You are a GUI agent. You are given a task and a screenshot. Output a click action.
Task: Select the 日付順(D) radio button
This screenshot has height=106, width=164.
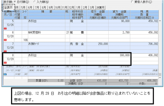[x=15, y=2]
